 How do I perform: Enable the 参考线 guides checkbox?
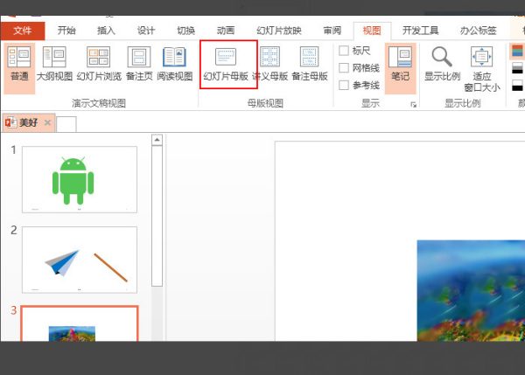coord(344,85)
